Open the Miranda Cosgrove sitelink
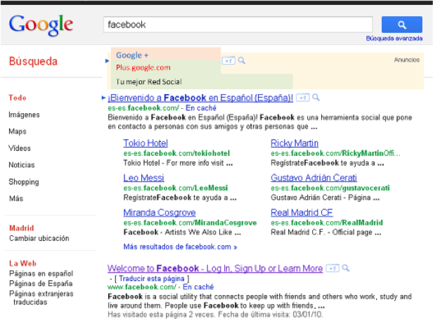 coord(160,213)
